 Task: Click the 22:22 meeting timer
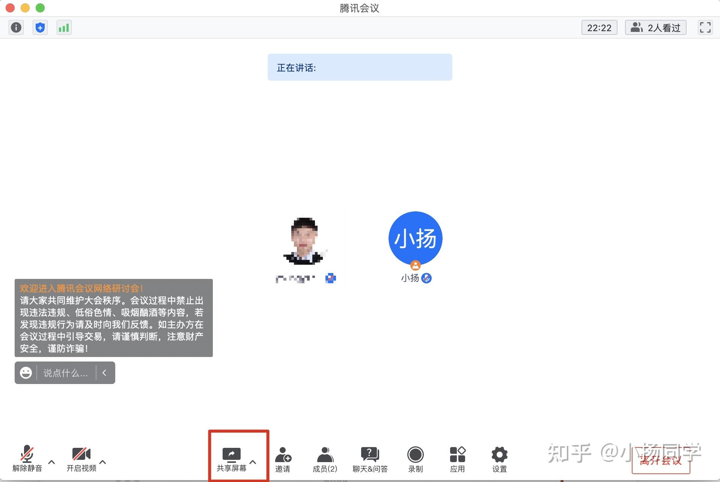pos(599,28)
